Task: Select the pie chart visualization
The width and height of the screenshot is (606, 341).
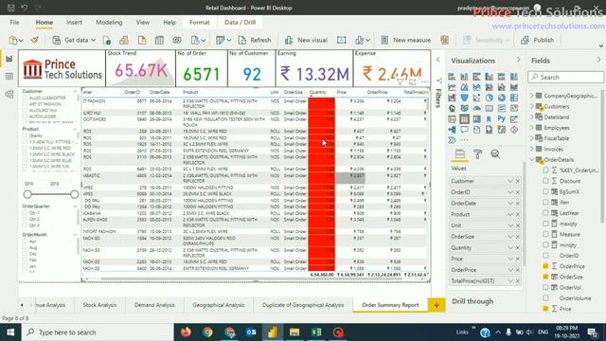Action: pos(490,98)
